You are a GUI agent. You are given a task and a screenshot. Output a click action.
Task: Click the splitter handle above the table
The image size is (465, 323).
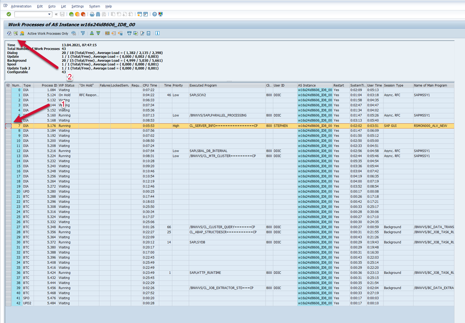coord(229,81)
